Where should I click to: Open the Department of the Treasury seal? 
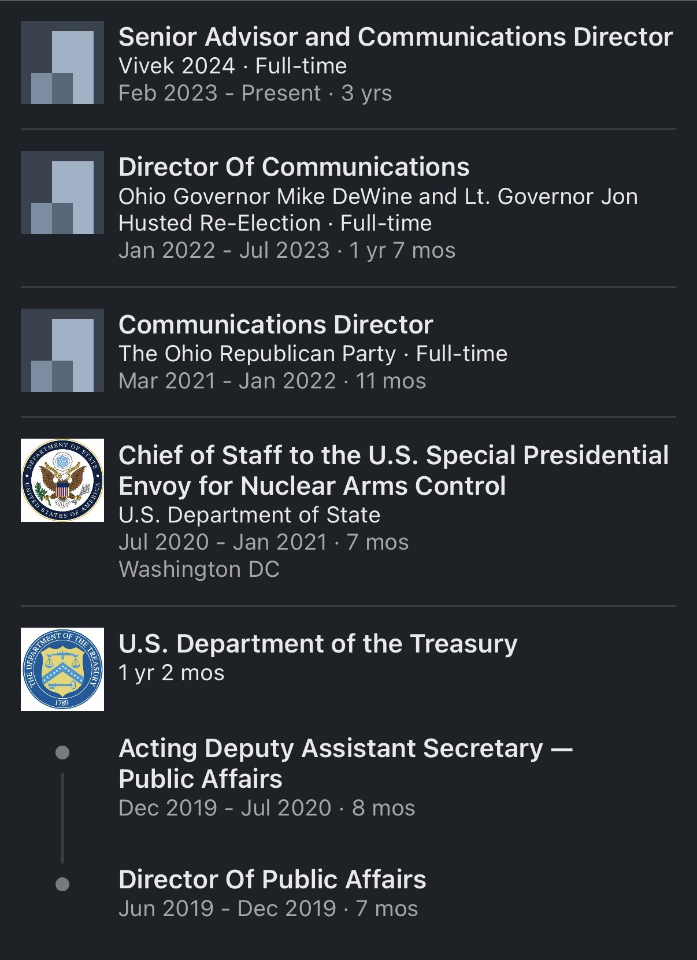[x=62, y=669]
